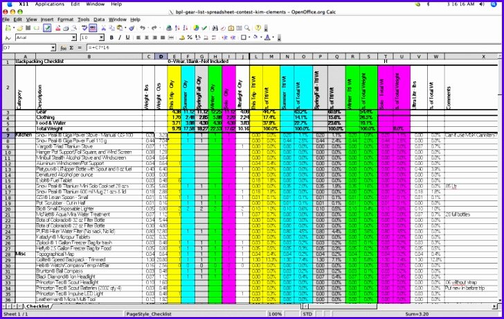This screenshot has height=319, width=504.
Task: Click the Sort Descending icon
Action: 185,28
